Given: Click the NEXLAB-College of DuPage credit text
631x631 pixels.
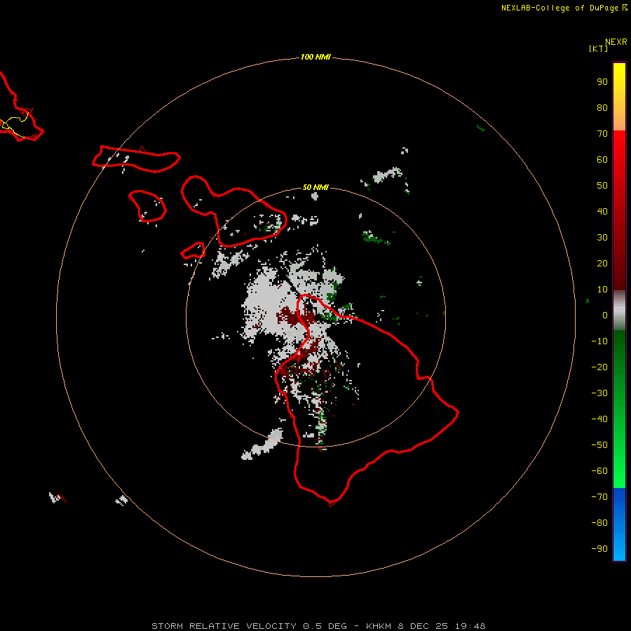Looking at the screenshot, I should (x=559, y=8).
